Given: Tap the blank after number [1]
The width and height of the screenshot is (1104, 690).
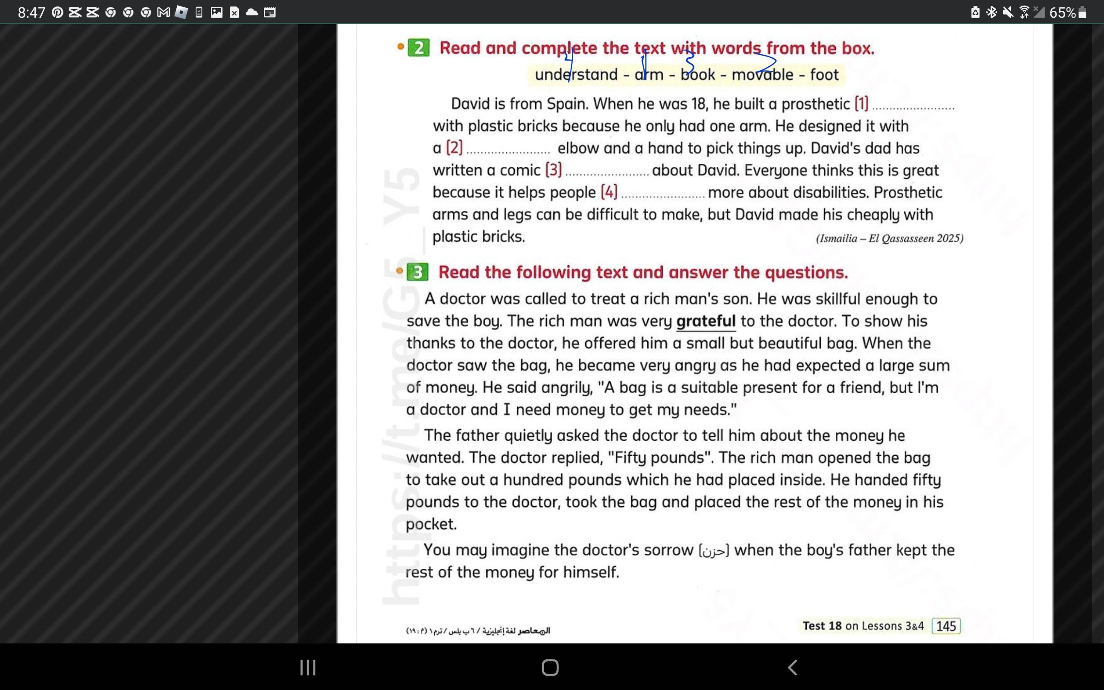Looking at the screenshot, I should [913, 106].
